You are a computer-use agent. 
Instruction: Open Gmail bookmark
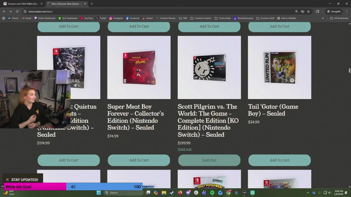(26, 18)
